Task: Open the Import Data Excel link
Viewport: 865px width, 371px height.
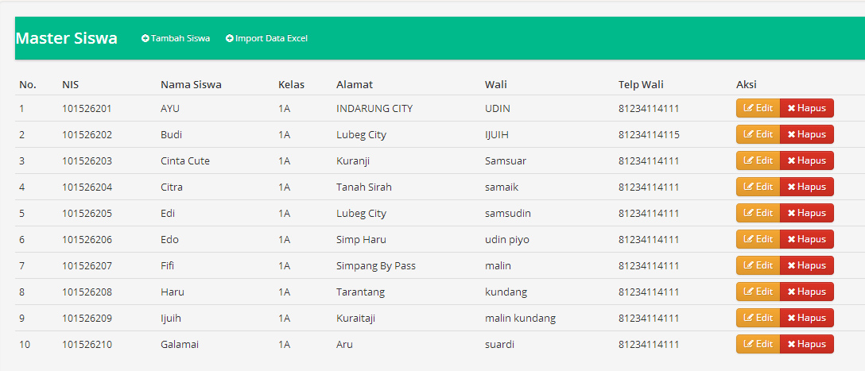Action: [271, 38]
